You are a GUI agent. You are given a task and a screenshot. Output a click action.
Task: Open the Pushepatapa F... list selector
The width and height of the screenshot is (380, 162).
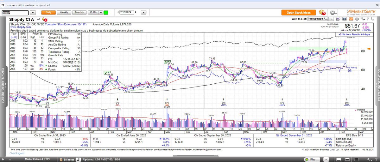[x=318, y=19]
